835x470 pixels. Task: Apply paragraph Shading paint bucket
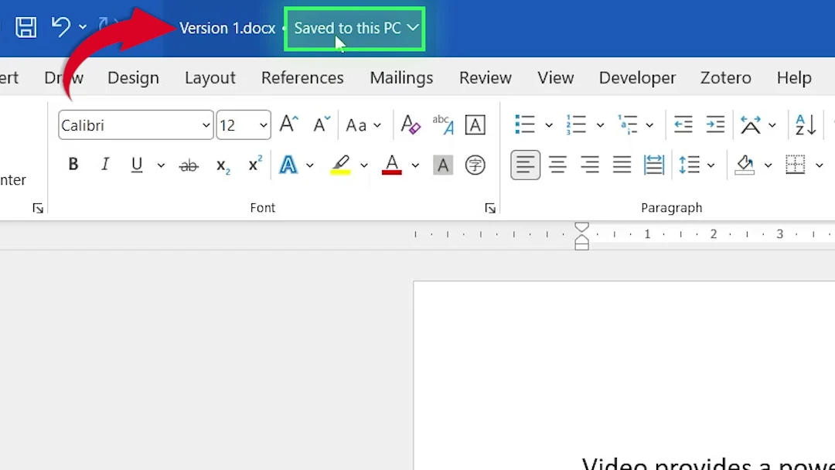click(745, 165)
